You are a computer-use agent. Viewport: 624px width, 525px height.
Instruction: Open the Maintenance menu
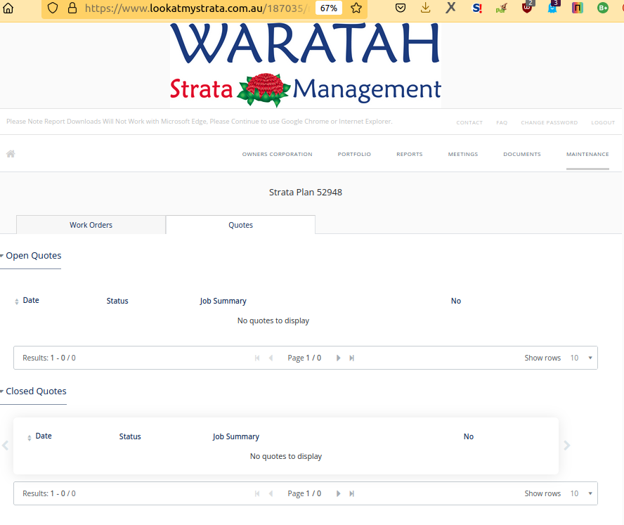pyautogui.click(x=587, y=154)
